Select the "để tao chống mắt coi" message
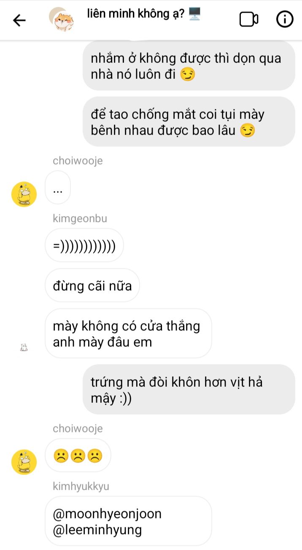Screen dimensions: 302x550 coord(189,122)
